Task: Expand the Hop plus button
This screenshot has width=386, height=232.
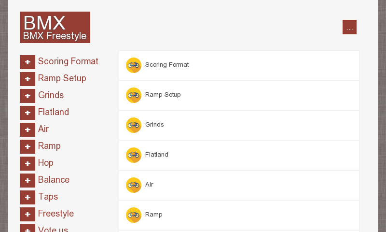Action: click(x=28, y=164)
